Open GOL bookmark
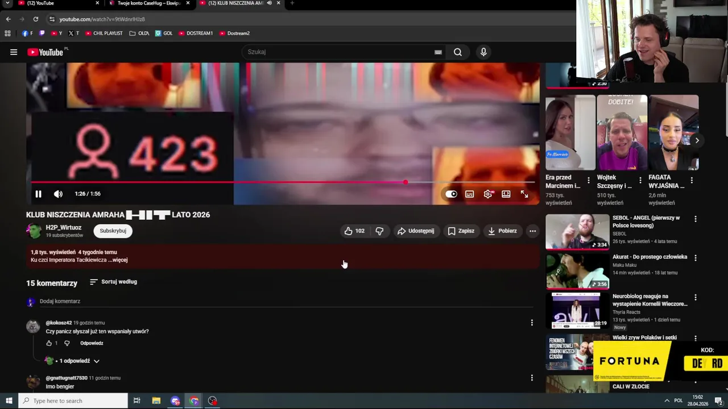The image size is (728, 409). [x=164, y=34]
